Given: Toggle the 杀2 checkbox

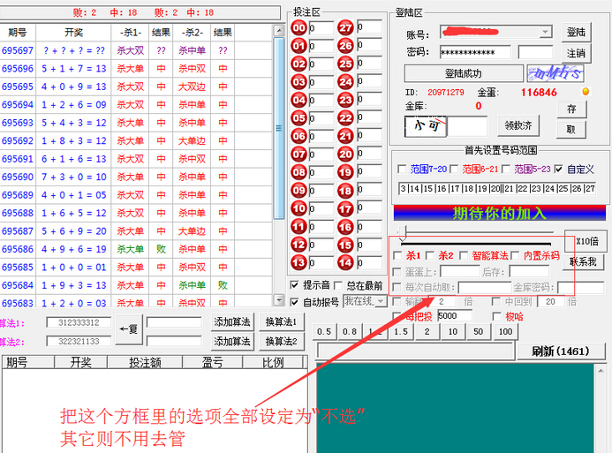Looking at the screenshot, I should click(x=430, y=255).
